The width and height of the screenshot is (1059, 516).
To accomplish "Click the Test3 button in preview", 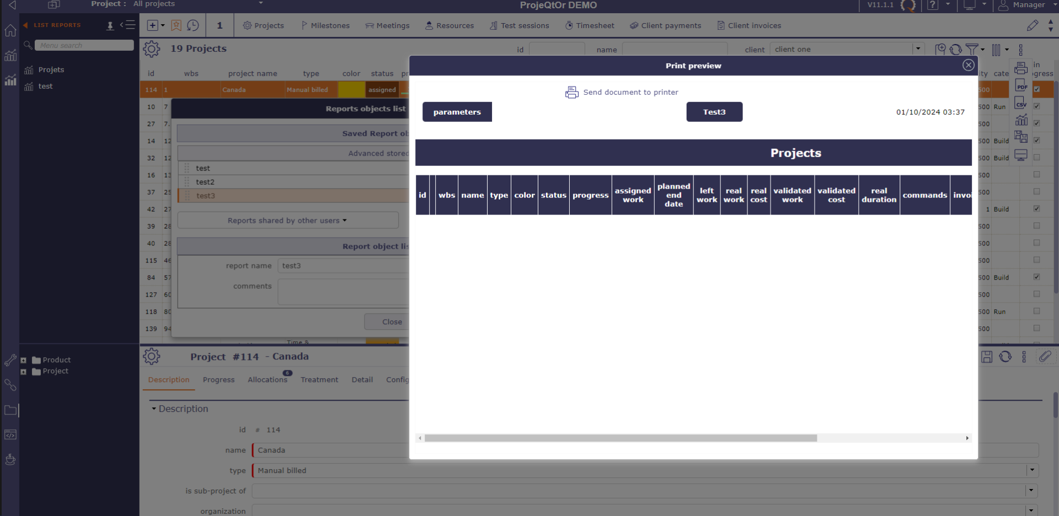I will (x=714, y=112).
